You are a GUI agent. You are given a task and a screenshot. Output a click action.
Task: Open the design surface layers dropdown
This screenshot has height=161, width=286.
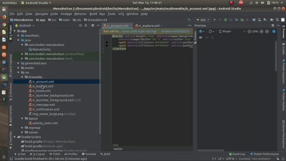[202, 31]
